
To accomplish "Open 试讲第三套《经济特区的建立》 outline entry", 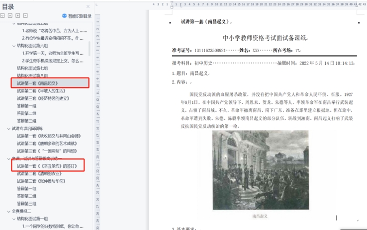I will click(44, 98).
